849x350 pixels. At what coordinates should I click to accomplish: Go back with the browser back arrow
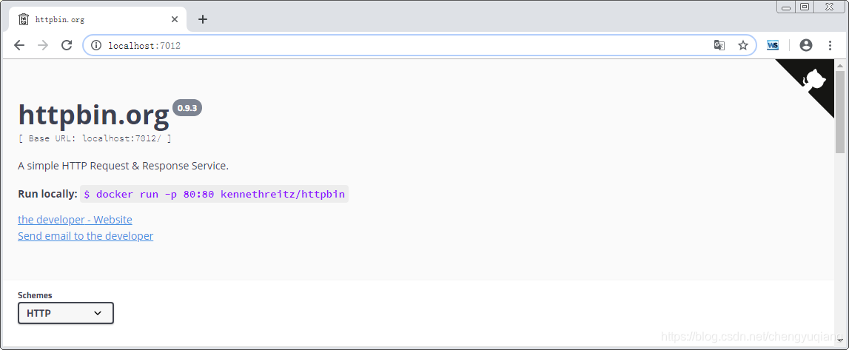[x=19, y=45]
